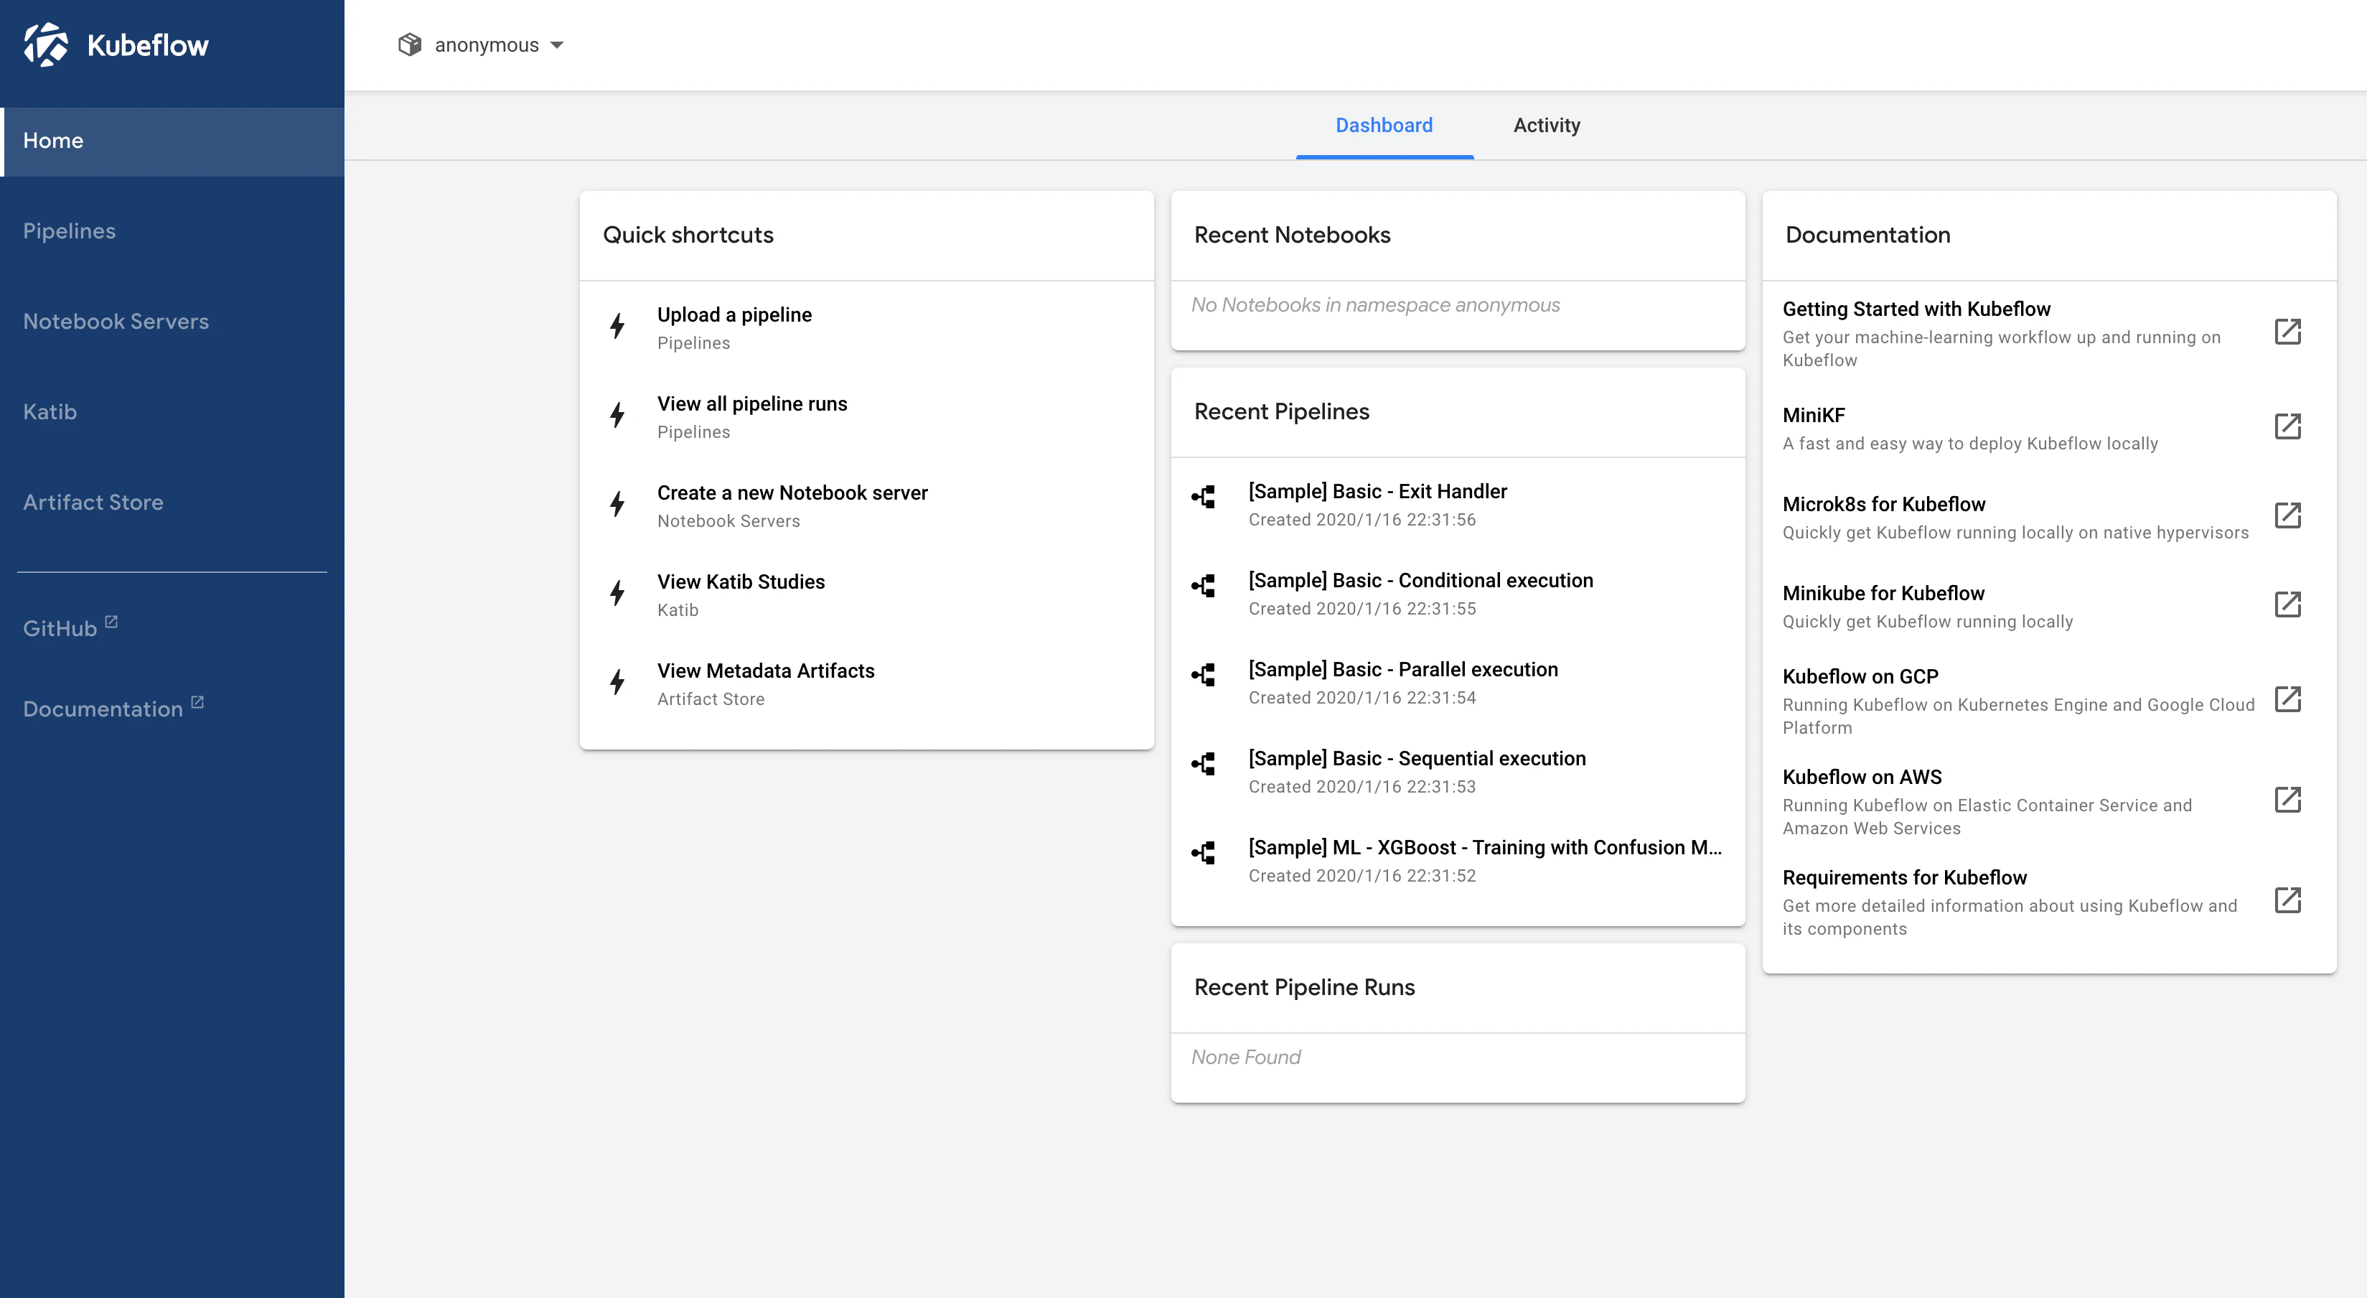This screenshot has height=1298, width=2367.
Task: Open external link icon for Getting Started with Kubeflow
Action: [2287, 332]
